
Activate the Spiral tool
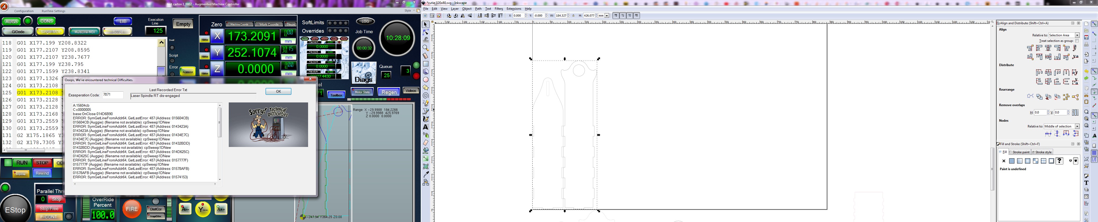click(x=426, y=96)
